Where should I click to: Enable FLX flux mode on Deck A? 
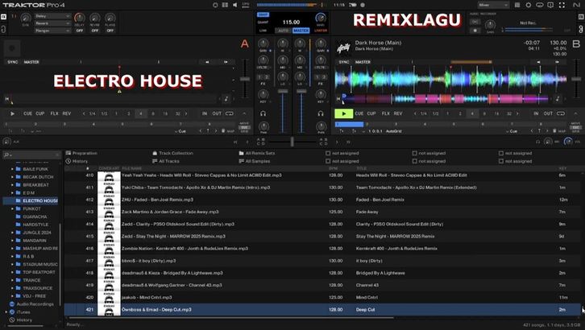point(53,113)
